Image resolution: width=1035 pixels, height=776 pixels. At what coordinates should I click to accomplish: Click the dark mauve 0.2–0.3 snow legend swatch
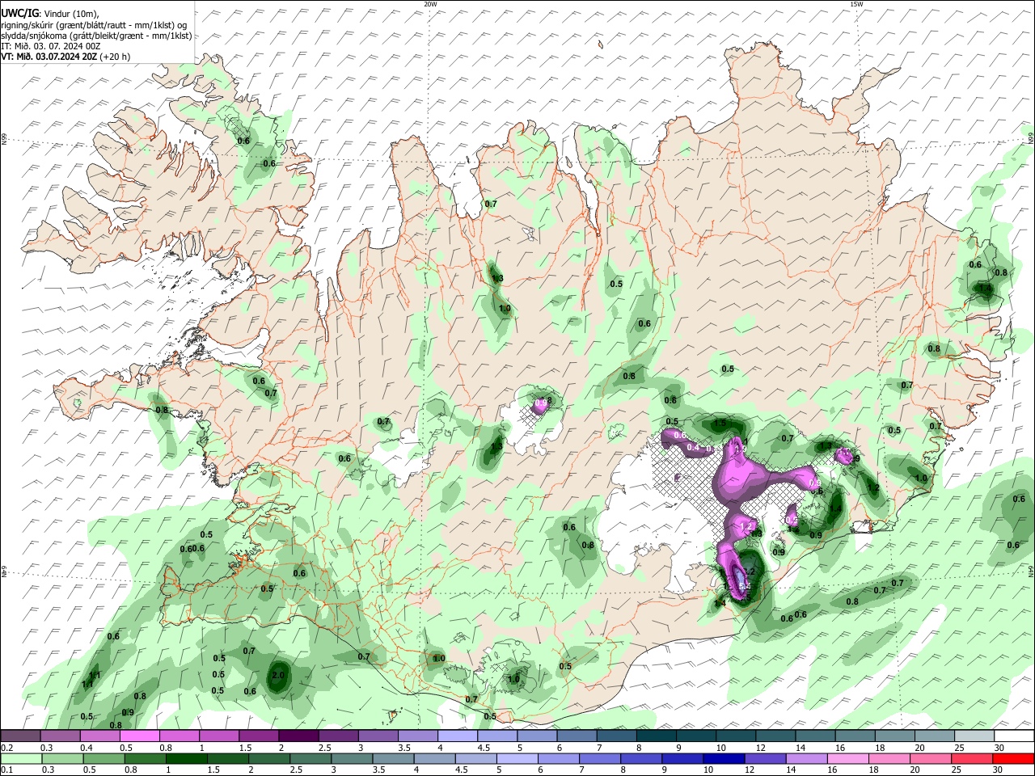click(x=20, y=736)
